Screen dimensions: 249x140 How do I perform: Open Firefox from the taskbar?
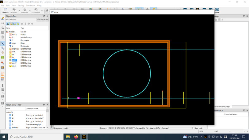click(76, 137)
